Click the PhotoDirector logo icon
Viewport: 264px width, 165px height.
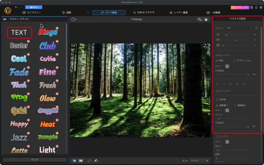8,11
